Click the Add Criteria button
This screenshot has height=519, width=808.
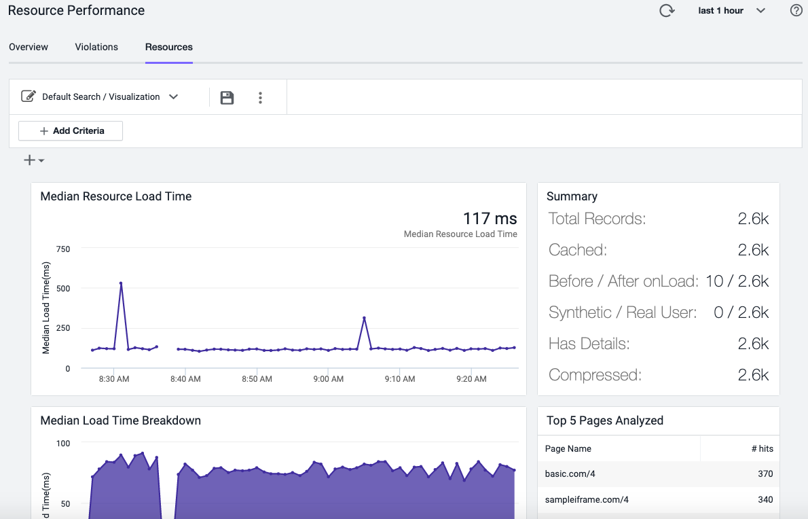pos(71,131)
